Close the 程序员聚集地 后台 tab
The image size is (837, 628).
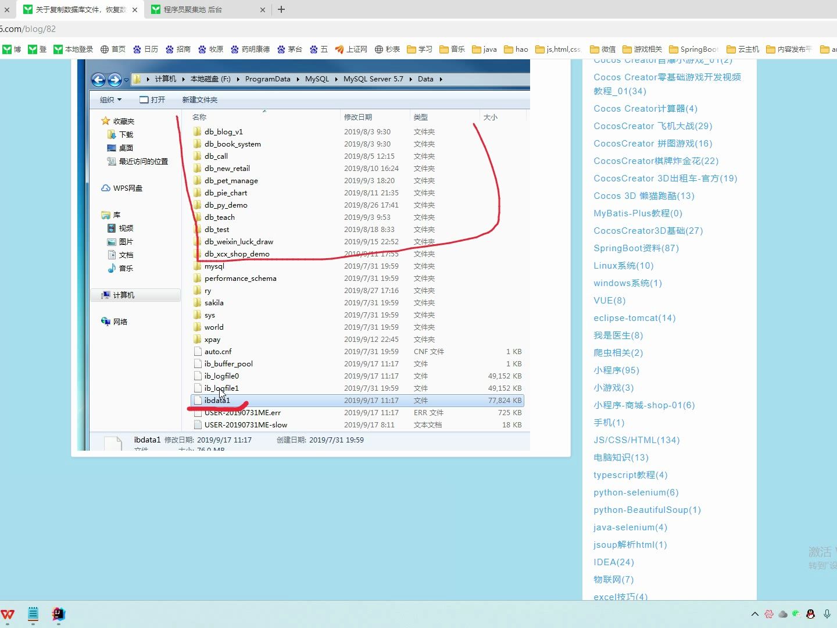[262, 10]
